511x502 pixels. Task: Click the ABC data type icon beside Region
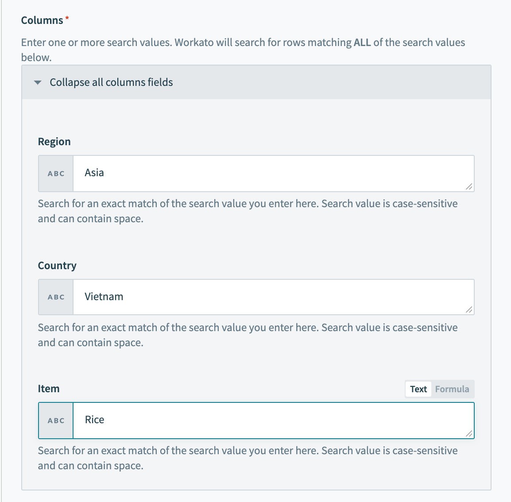(55, 174)
